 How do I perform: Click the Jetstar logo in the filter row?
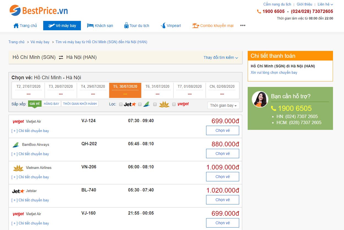pyautogui.click(x=130, y=104)
